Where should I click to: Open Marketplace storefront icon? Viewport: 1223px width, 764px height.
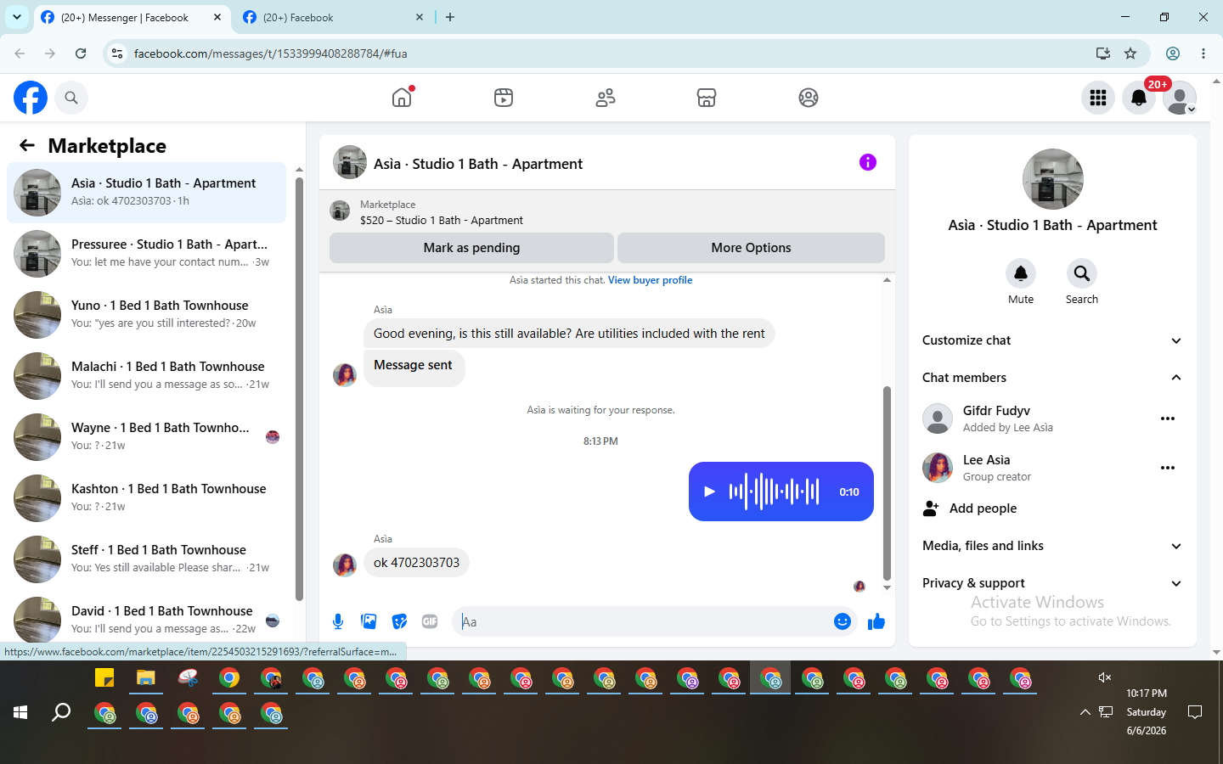[x=707, y=98]
